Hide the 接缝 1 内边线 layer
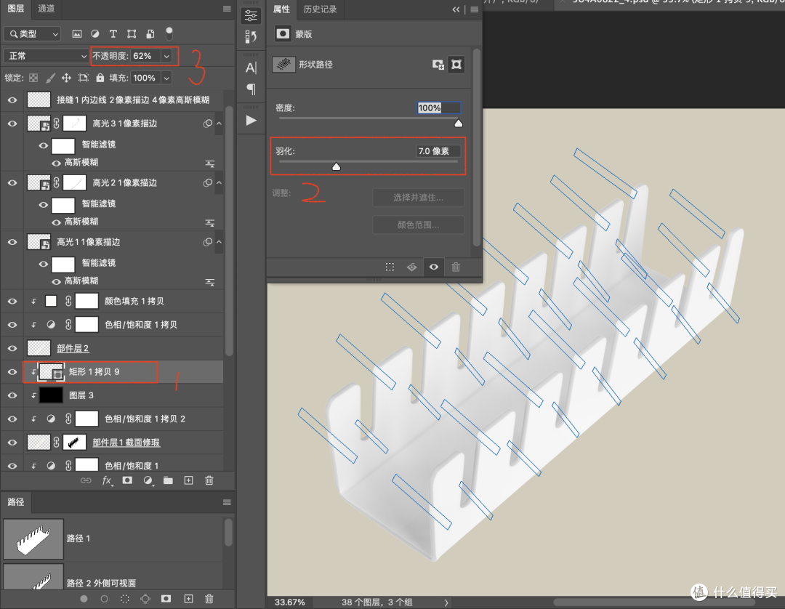785x609 pixels. pyautogui.click(x=12, y=100)
